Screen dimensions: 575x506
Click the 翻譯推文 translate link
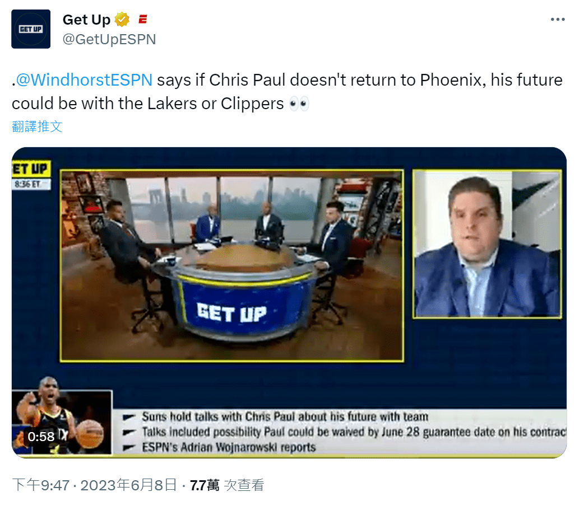pos(37,127)
